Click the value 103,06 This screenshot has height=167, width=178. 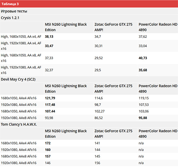[144, 111]
